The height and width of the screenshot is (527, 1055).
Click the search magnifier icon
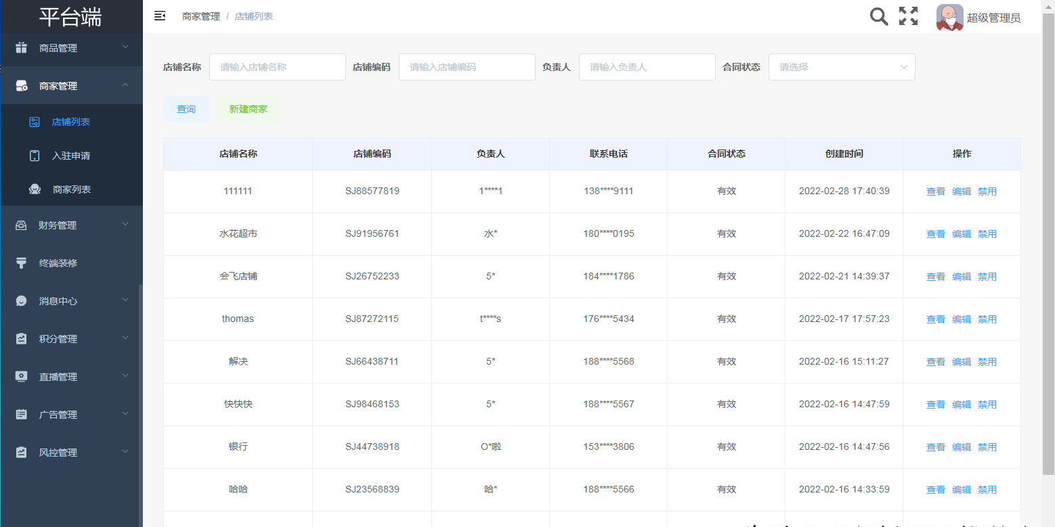click(878, 16)
